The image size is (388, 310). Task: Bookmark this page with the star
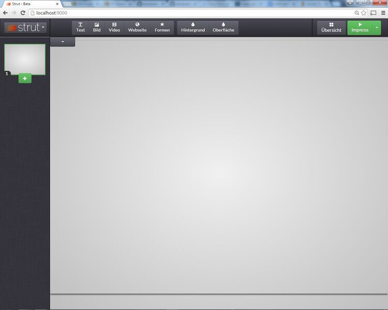click(x=364, y=12)
